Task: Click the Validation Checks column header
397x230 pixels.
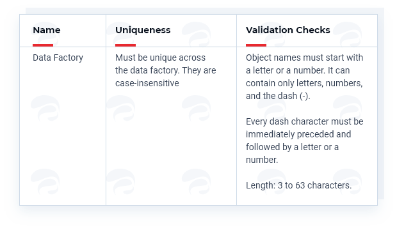Action: tap(288, 30)
